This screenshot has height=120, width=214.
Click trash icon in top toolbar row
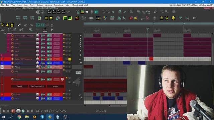click(x=92, y=12)
